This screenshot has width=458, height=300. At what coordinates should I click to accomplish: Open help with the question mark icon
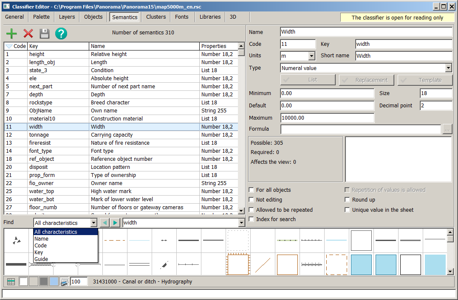click(x=61, y=34)
